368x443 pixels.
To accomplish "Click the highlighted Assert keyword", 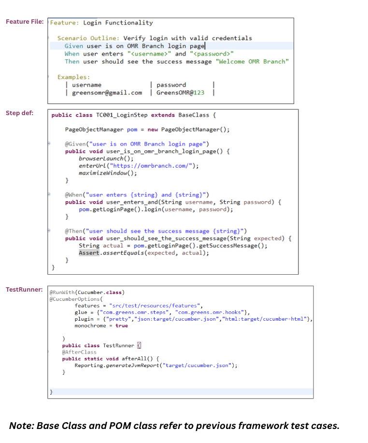I will click(x=89, y=253).
